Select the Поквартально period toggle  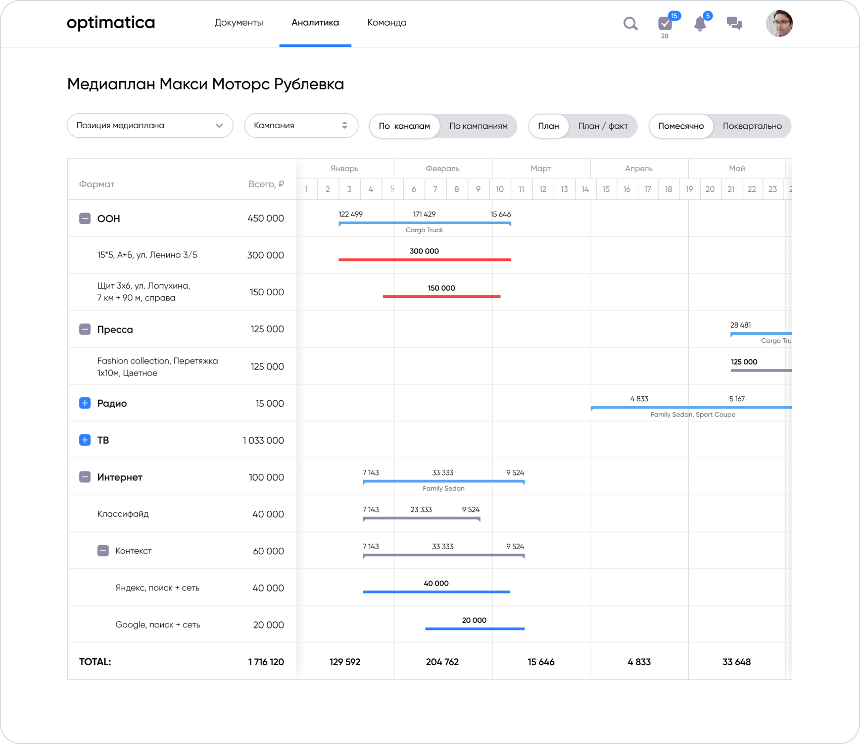coord(752,126)
